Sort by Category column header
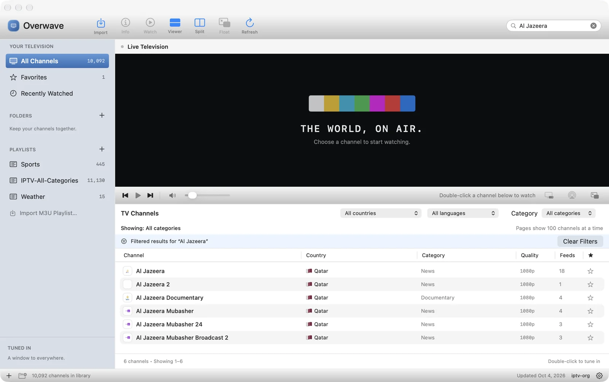Viewport: 609px width, 382px height. [433, 255]
